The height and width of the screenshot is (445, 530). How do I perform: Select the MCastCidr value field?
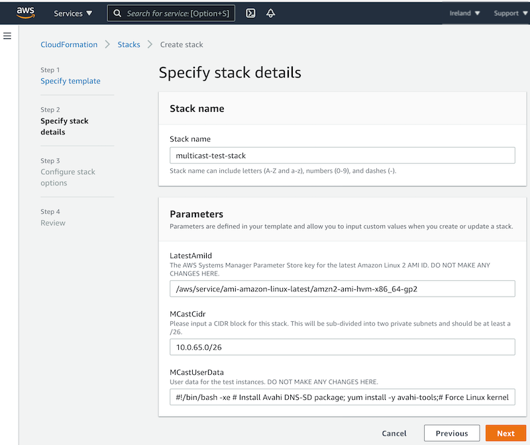point(343,346)
